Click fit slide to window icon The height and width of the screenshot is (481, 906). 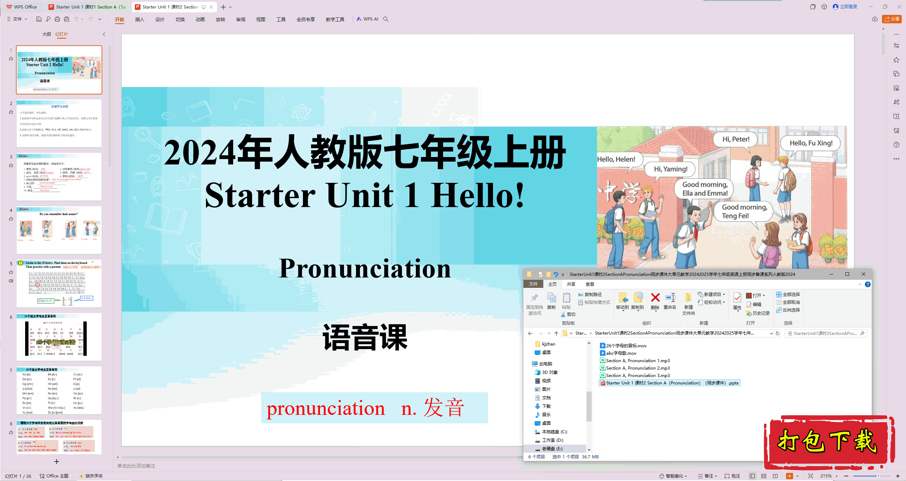pyautogui.click(x=810, y=476)
